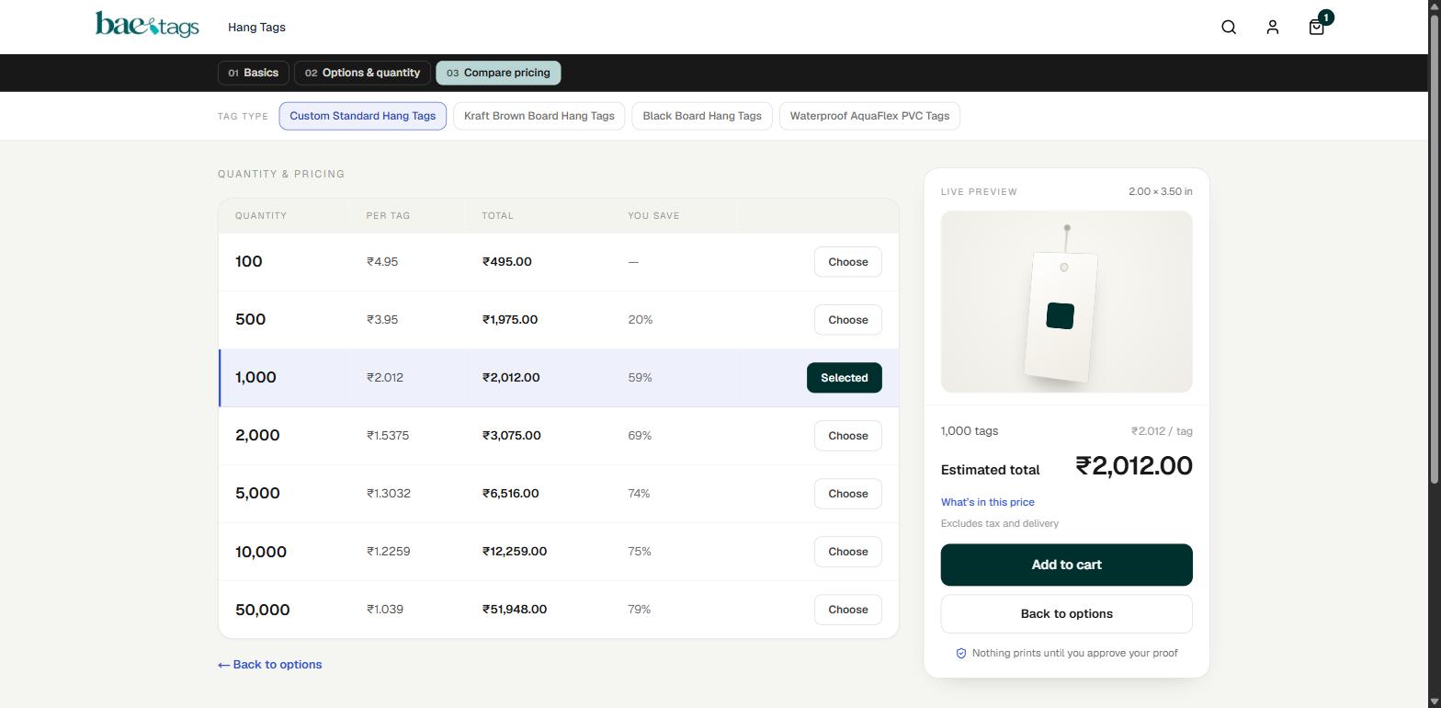The image size is (1441, 708).
Task: Click the 1,000 quantity cell
Action: tap(255, 378)
